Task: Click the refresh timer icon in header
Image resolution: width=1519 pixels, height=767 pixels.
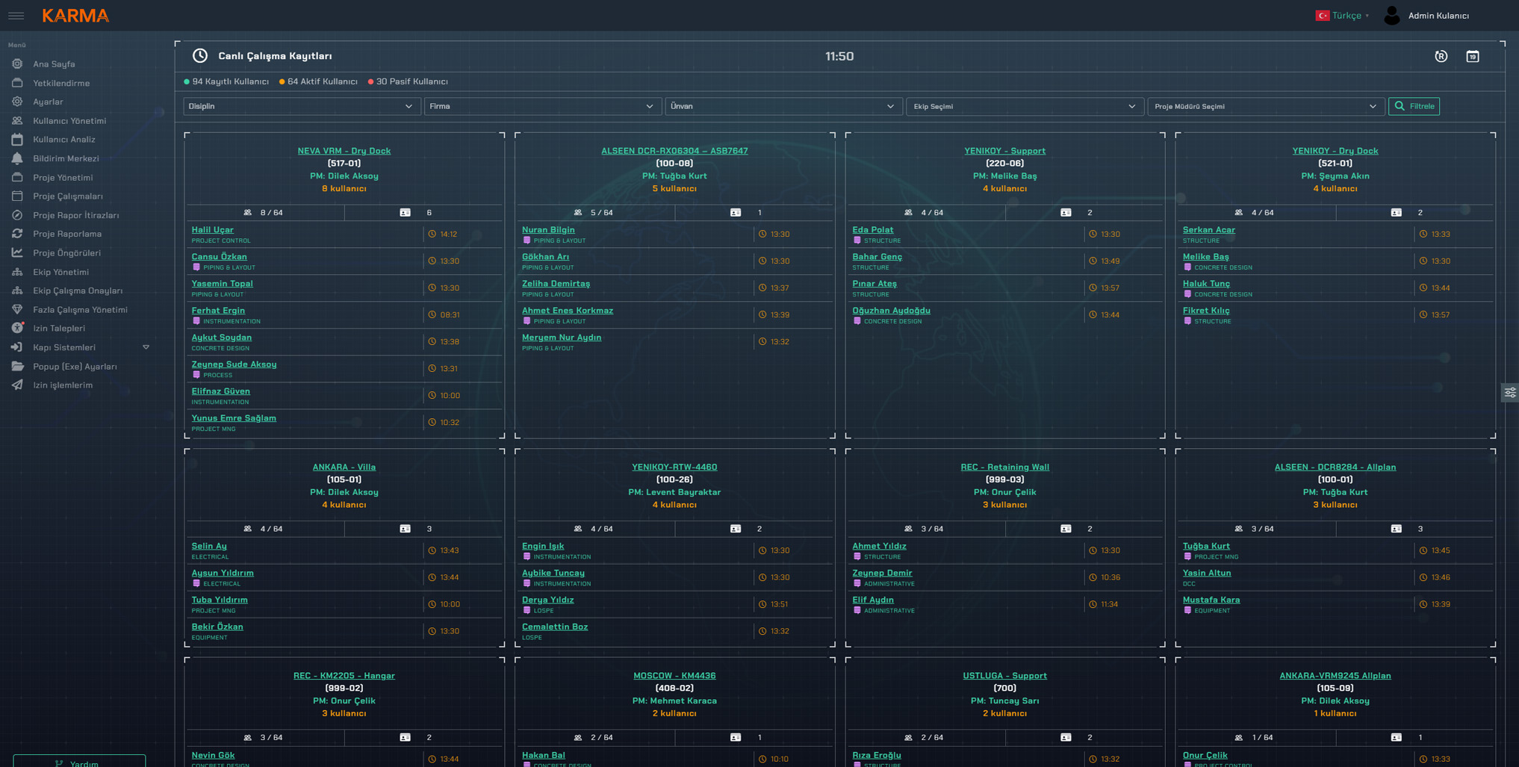Action: pyautogui.click(x=1441, y=57)
